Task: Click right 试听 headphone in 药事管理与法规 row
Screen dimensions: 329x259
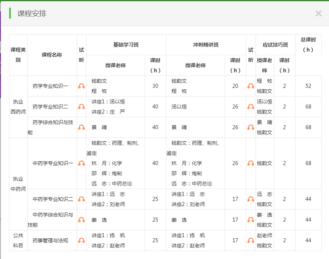Action: click(x=251, y=241)
